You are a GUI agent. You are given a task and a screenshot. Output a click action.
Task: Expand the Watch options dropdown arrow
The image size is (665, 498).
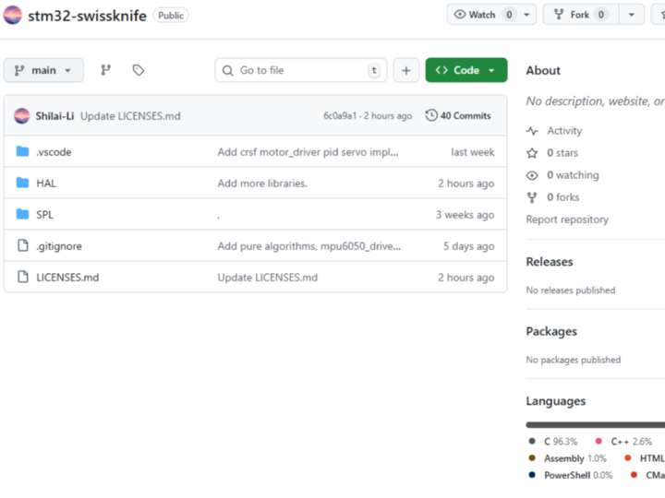click(527, 15)
